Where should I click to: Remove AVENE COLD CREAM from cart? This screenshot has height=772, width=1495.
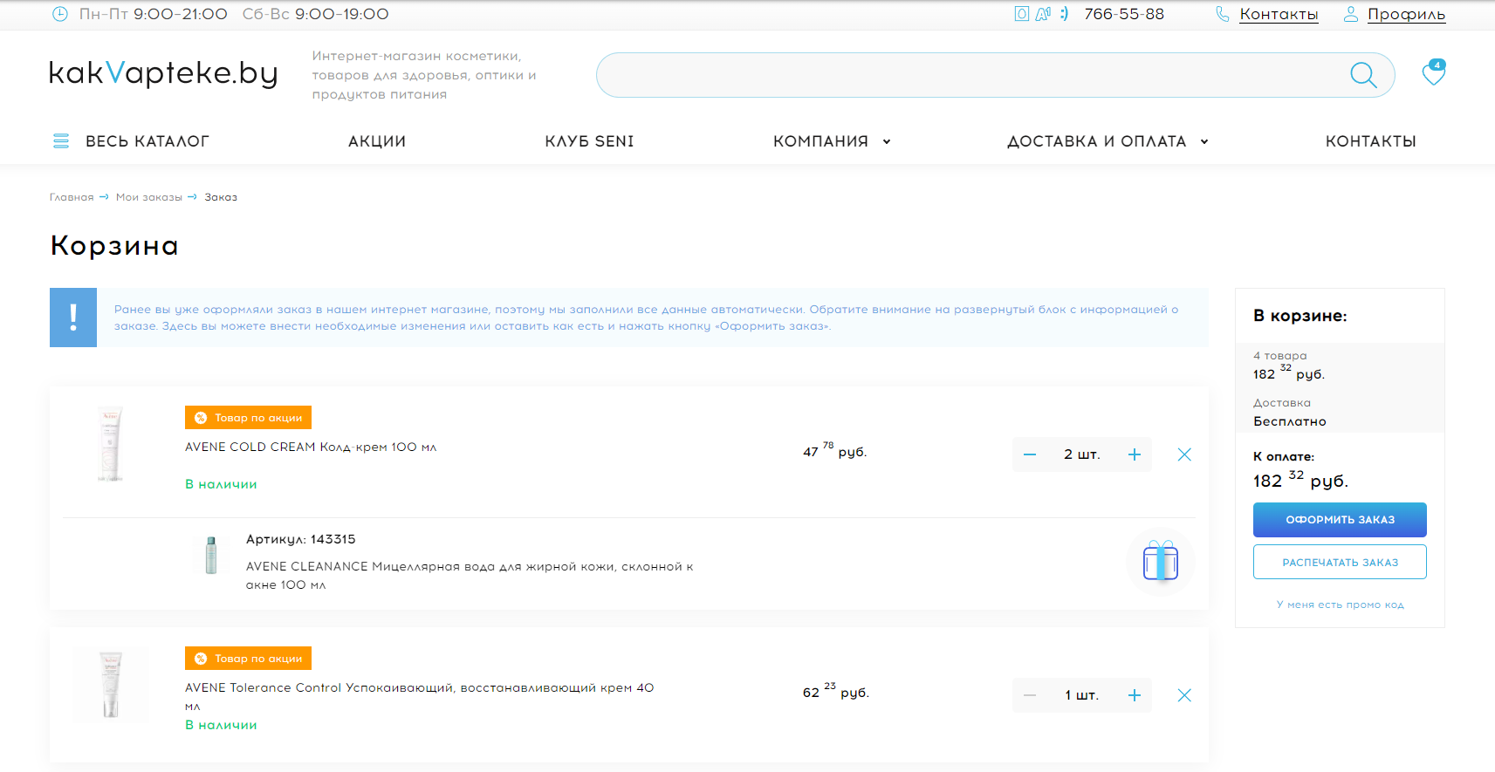[x=1184, y=454]
